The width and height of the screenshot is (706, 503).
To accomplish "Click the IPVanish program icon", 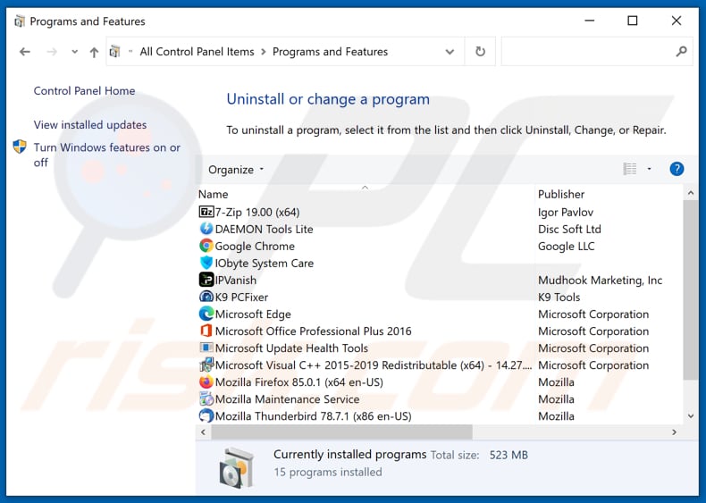I will click(206, 281).
